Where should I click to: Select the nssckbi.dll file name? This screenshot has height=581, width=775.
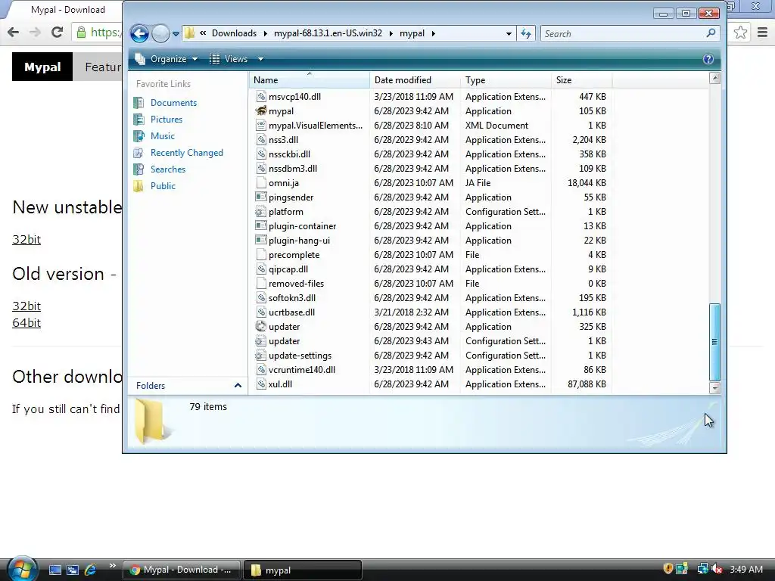289,154
